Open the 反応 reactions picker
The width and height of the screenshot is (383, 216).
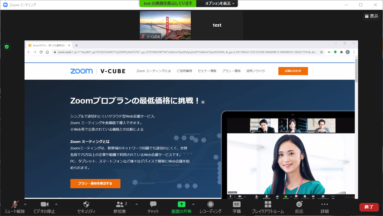pyautogui.click(x=299, y=207)
